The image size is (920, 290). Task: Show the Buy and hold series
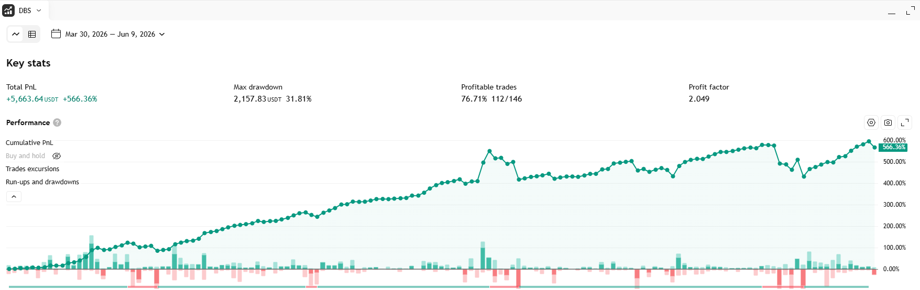point(57,156)
